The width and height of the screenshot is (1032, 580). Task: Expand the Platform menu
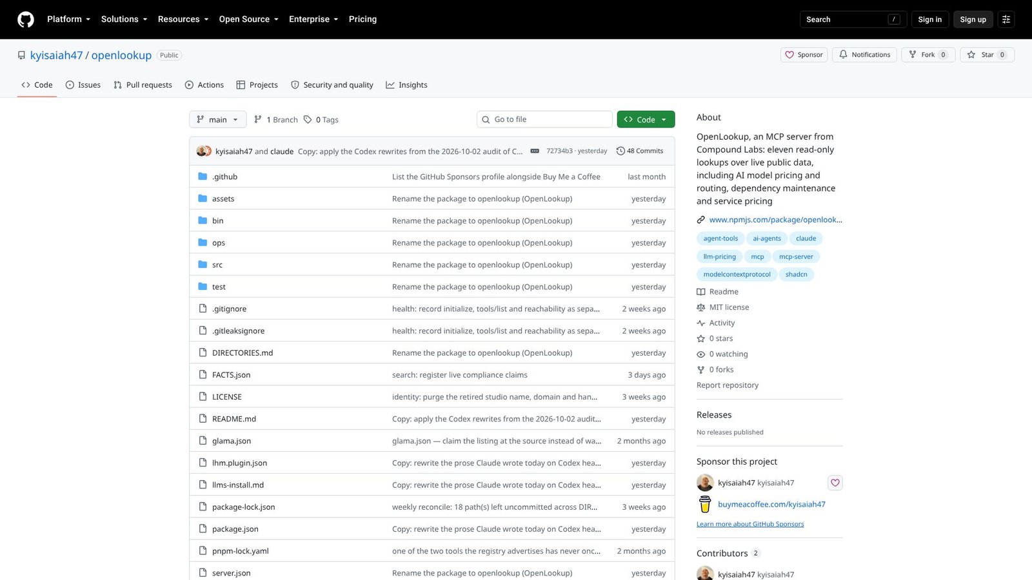tap(68, 19)
